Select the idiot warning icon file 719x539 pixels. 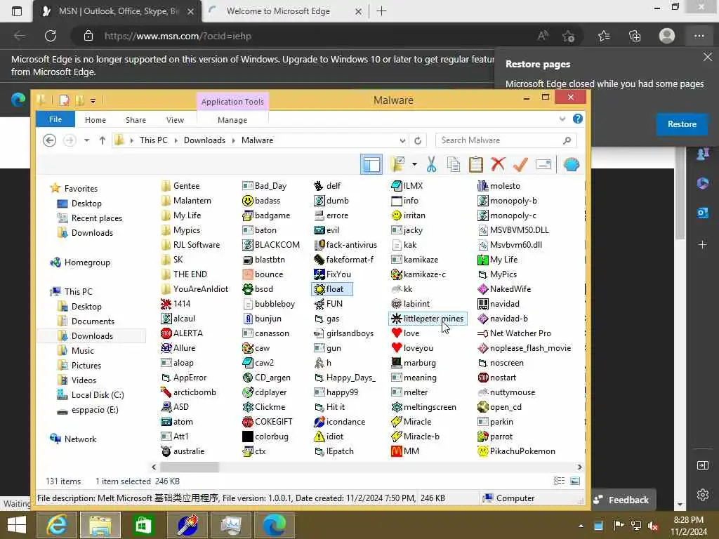329,437
